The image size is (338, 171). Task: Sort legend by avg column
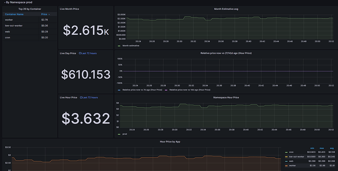tap(332, 148)
